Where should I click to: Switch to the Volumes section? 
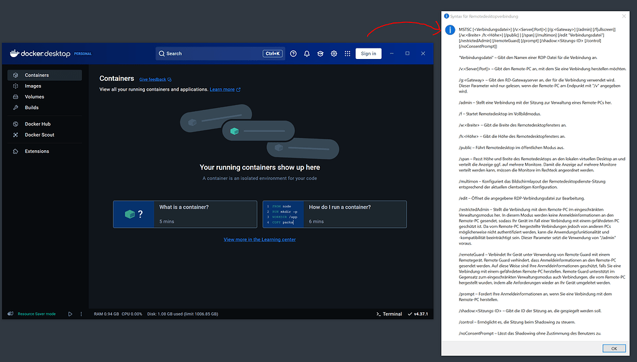(x=36, y=97)
